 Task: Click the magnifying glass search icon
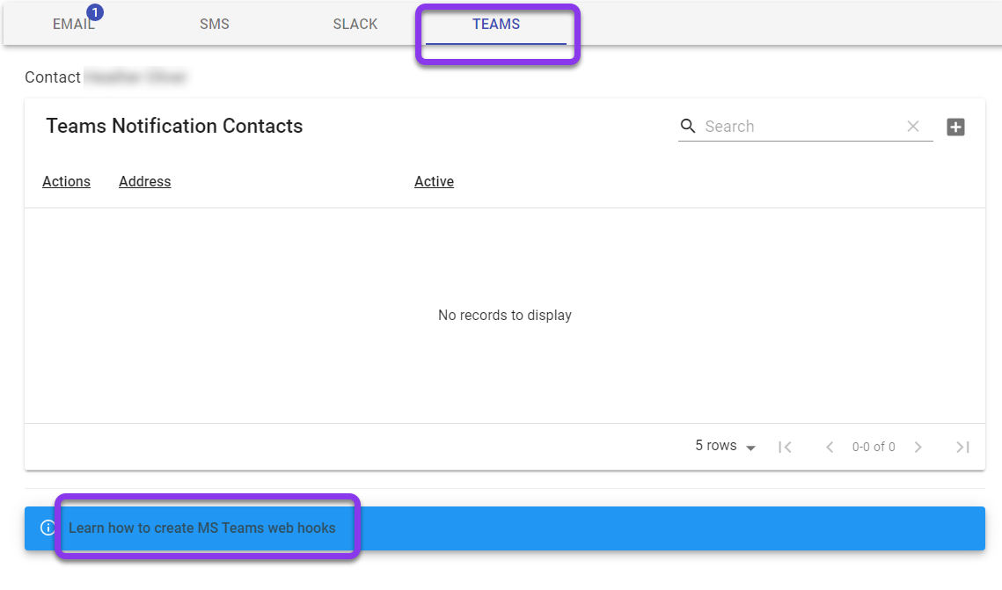point(688,127)
